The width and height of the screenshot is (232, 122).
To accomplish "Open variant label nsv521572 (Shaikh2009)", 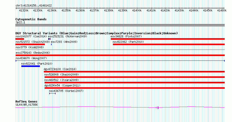I will [x=33, y=42].
